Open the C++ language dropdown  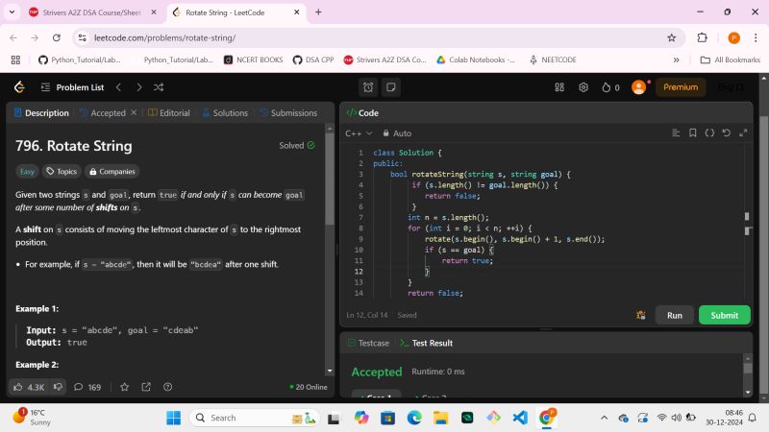[x=359, y=133]
